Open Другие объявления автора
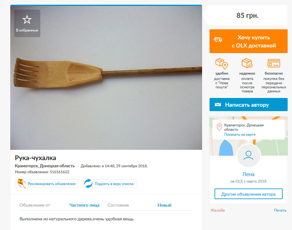Screen dimensions: 292x230 coord(248,194)
